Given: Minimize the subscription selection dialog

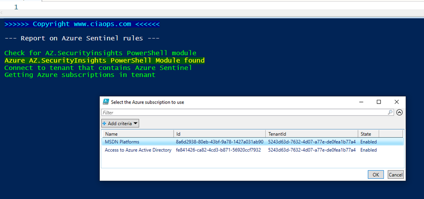Looking at the screenshot, I should click(x=360, y=102).
